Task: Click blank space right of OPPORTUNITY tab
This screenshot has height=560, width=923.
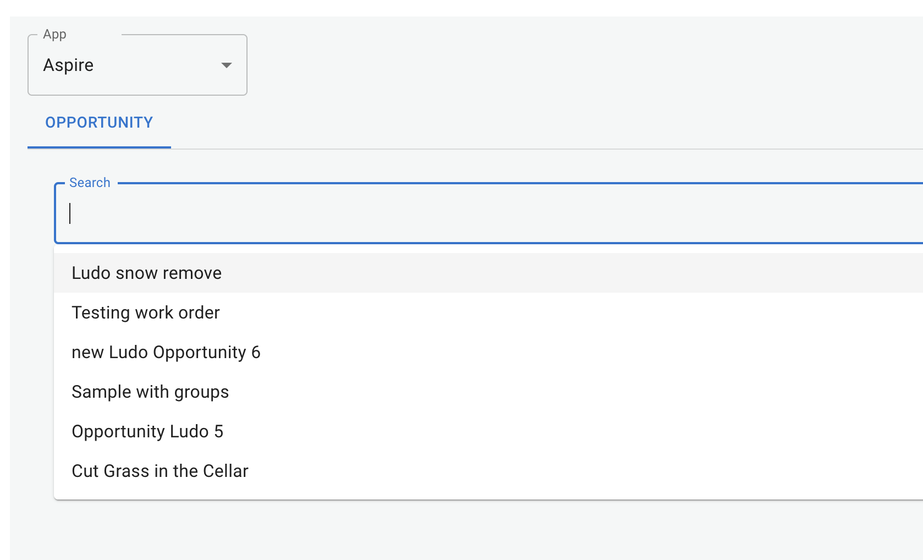Action: pos(495,123)
